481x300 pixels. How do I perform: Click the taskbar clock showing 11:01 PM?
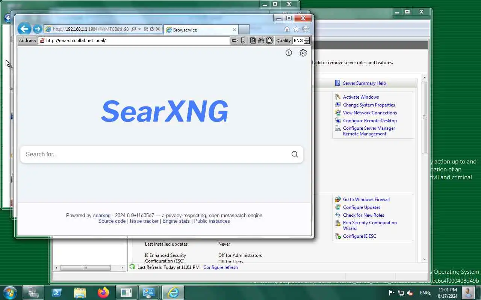pyautogui.click(x=448, y=293)
